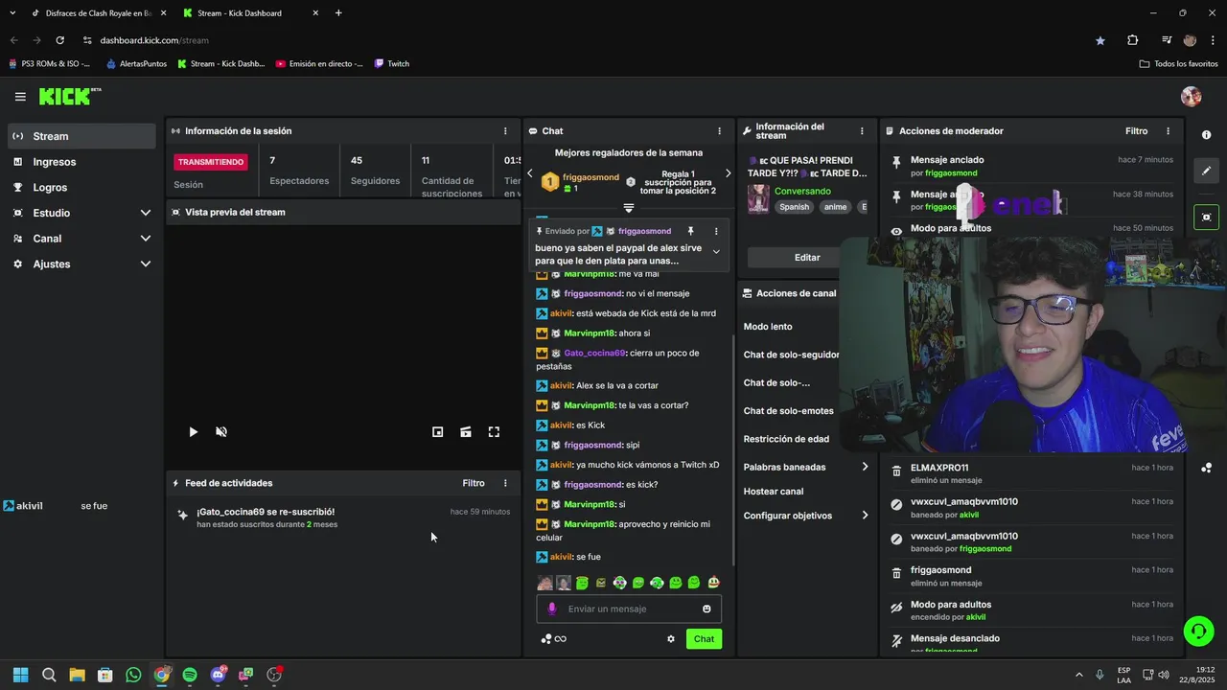Open Twitch bookmark in bookmarks bar
This screenshot has height=690, width=1227.
(391, 64)
